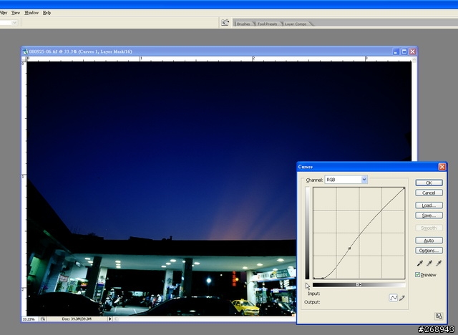Click the Options... button
This screenshot has height=335, width=458.
tap(429, 251)
